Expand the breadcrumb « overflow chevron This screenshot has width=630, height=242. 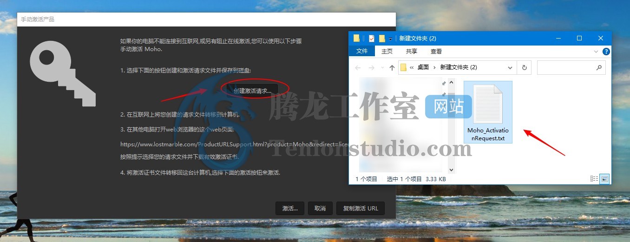tap(412, 67)
